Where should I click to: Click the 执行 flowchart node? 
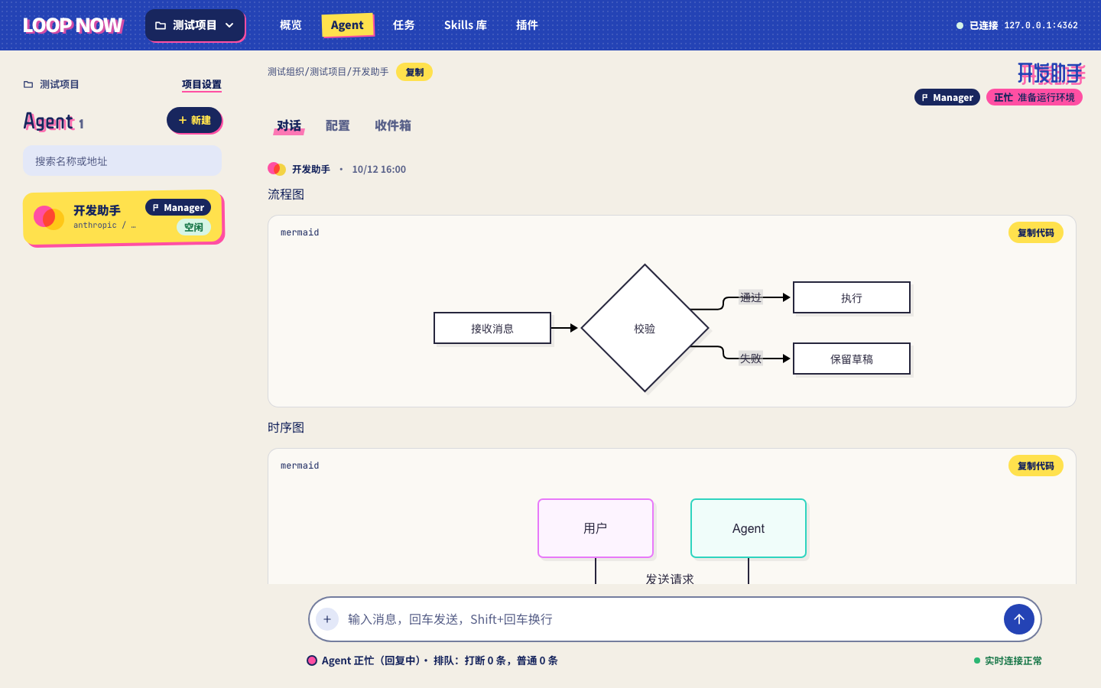coord(852,297)
